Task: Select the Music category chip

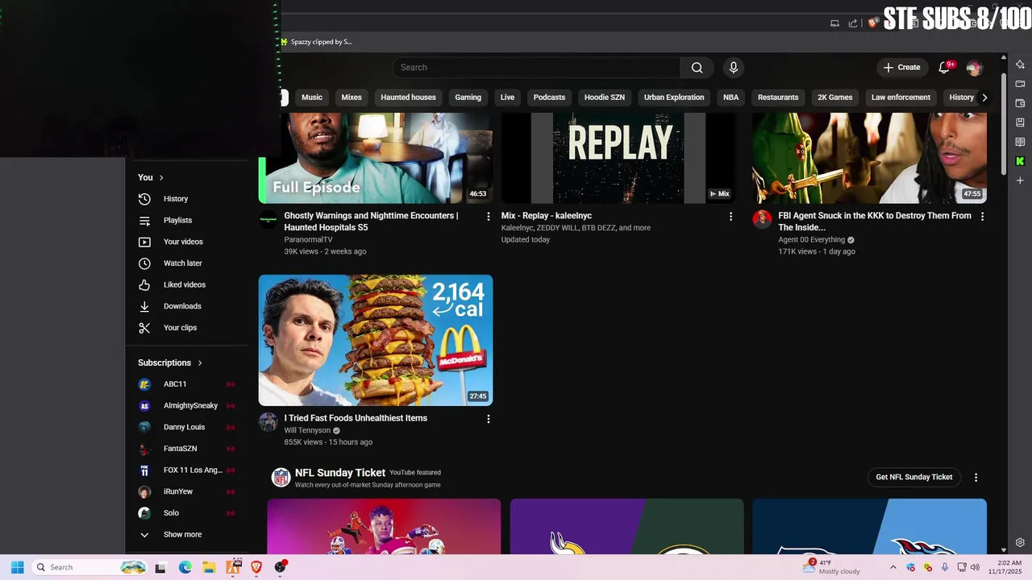Action: tap(312, 97)
